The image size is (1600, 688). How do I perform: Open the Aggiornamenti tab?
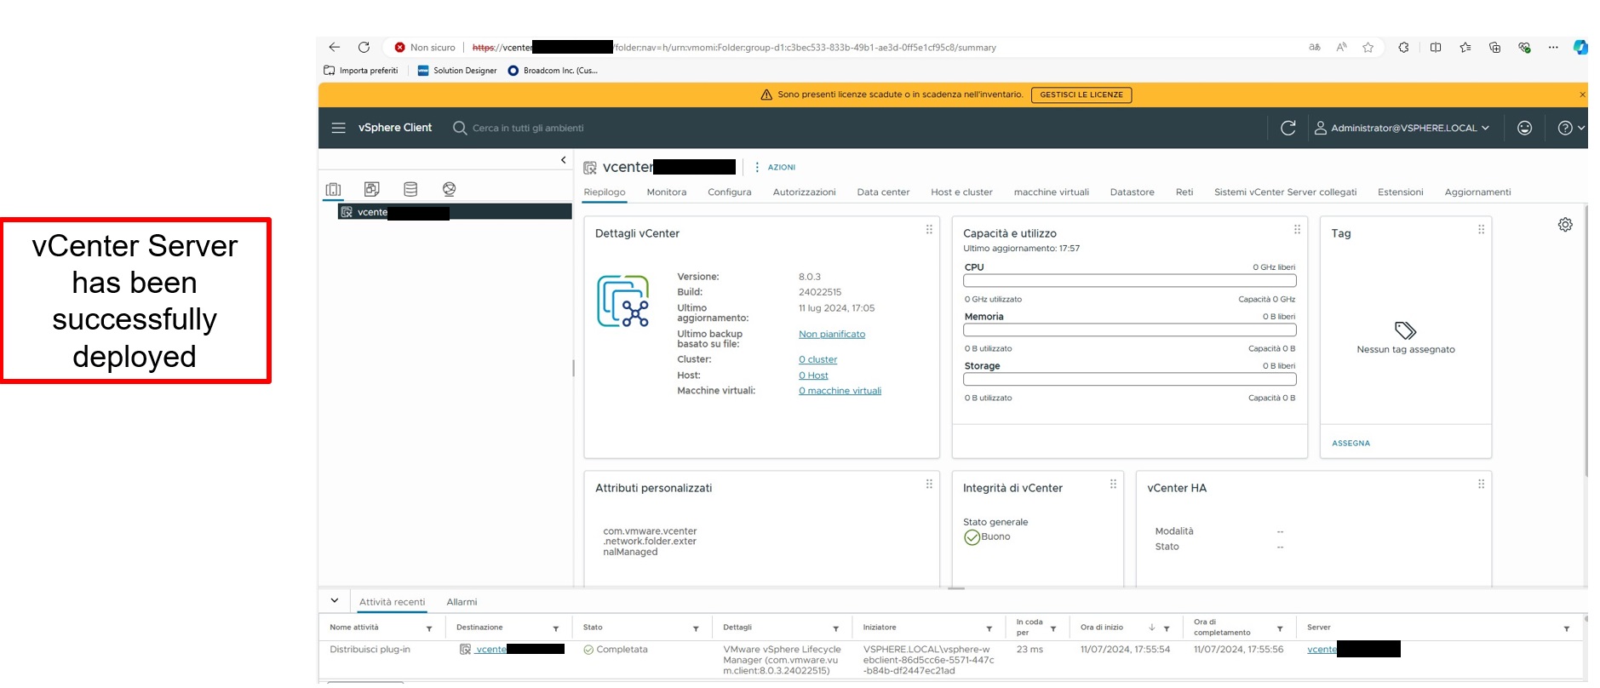pyautogui.click(x=1478, y=192)
